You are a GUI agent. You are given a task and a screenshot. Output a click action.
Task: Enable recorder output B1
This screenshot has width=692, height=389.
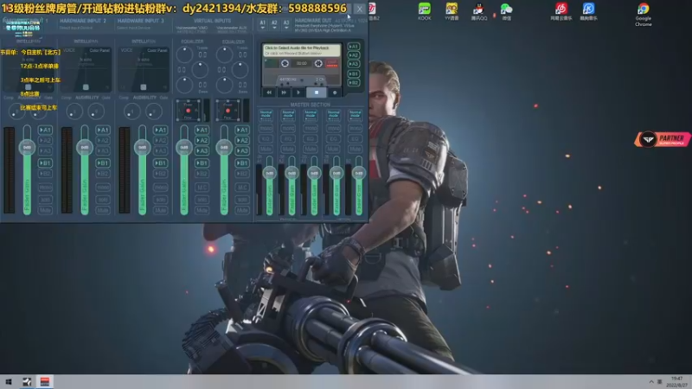354,73
